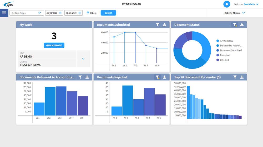The image size is (263, 147).
Task: Click W5 bar in Documents Delivered chart
Action: (x=83, y=106)
